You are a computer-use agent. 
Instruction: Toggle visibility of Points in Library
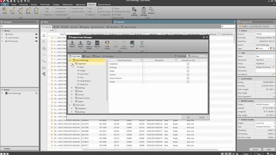[x=36, y=34]
